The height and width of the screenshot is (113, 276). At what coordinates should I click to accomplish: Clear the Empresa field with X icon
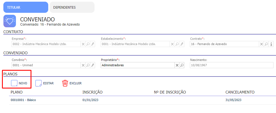[x=83, y=44]
